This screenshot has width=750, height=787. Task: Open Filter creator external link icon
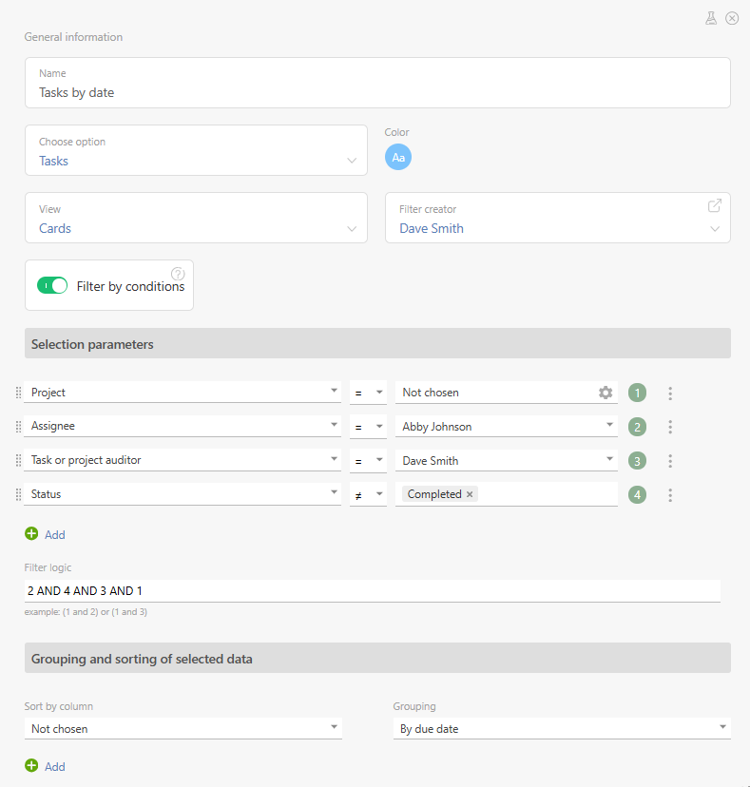click(715, 205)
